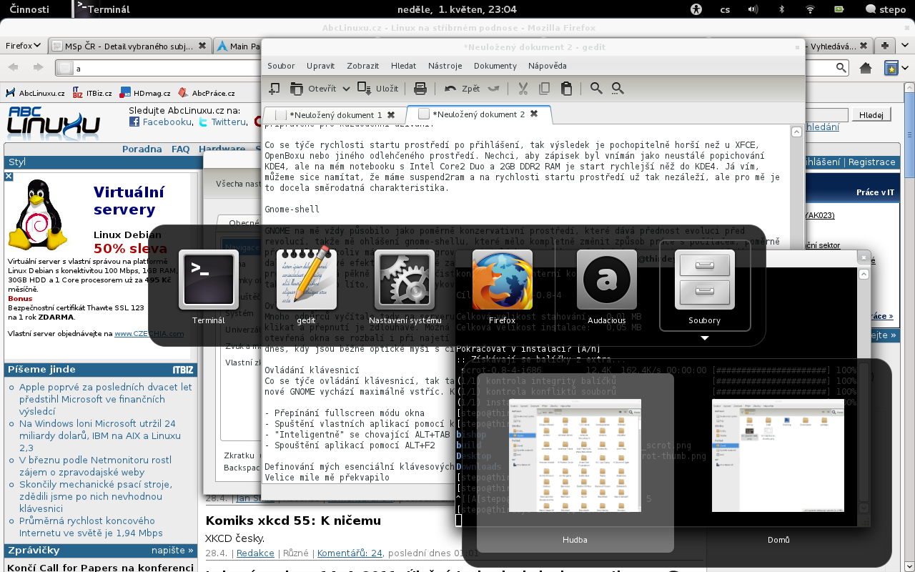Screen dimensions: 915x572
Task: Click the redo arrow in gedit toolbar
Action: pyautogui.click(x=493, y=89)
